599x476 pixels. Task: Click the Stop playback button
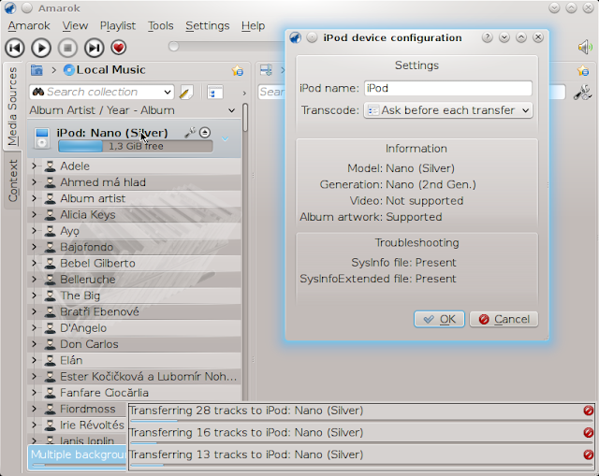(67, 48)
